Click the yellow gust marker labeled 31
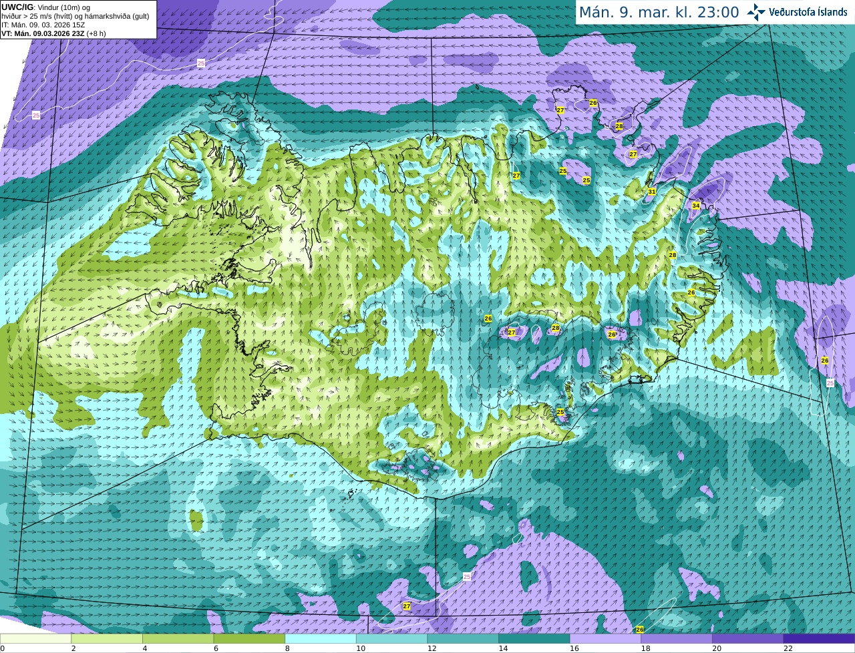The height and width of the screenshot is (653, 855). click(x=652, y=192)
